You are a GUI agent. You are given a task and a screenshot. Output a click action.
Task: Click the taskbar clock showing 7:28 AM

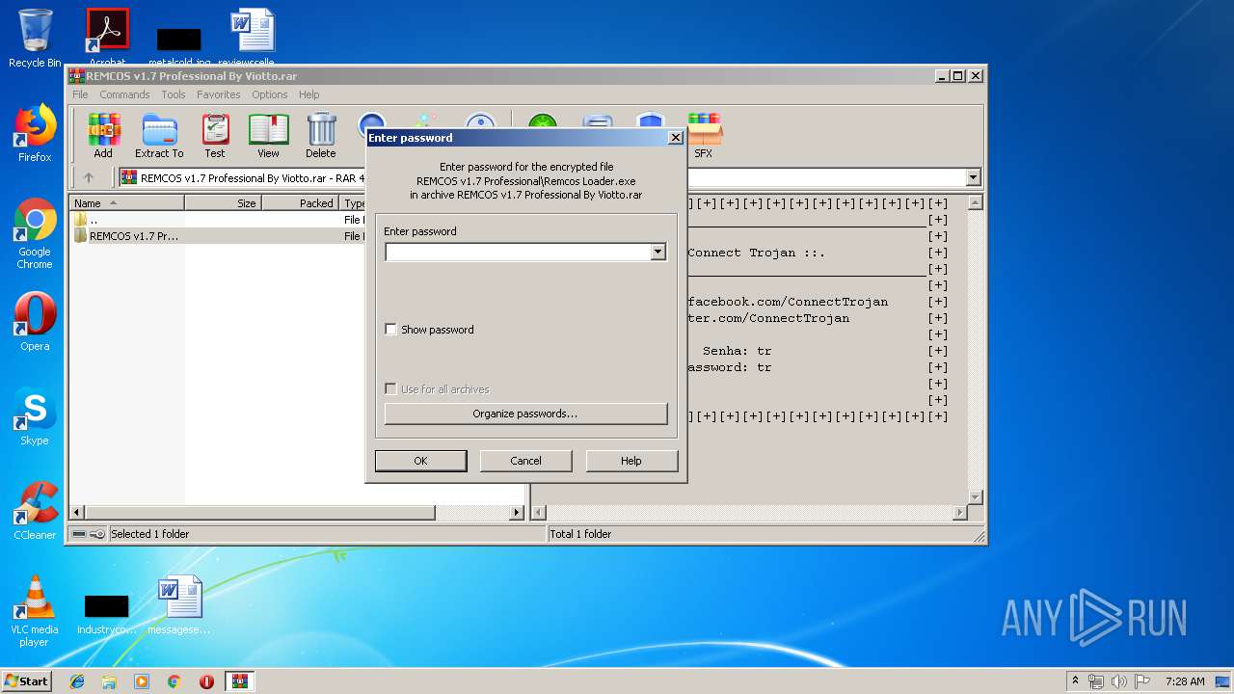[x=1185, y=681]
